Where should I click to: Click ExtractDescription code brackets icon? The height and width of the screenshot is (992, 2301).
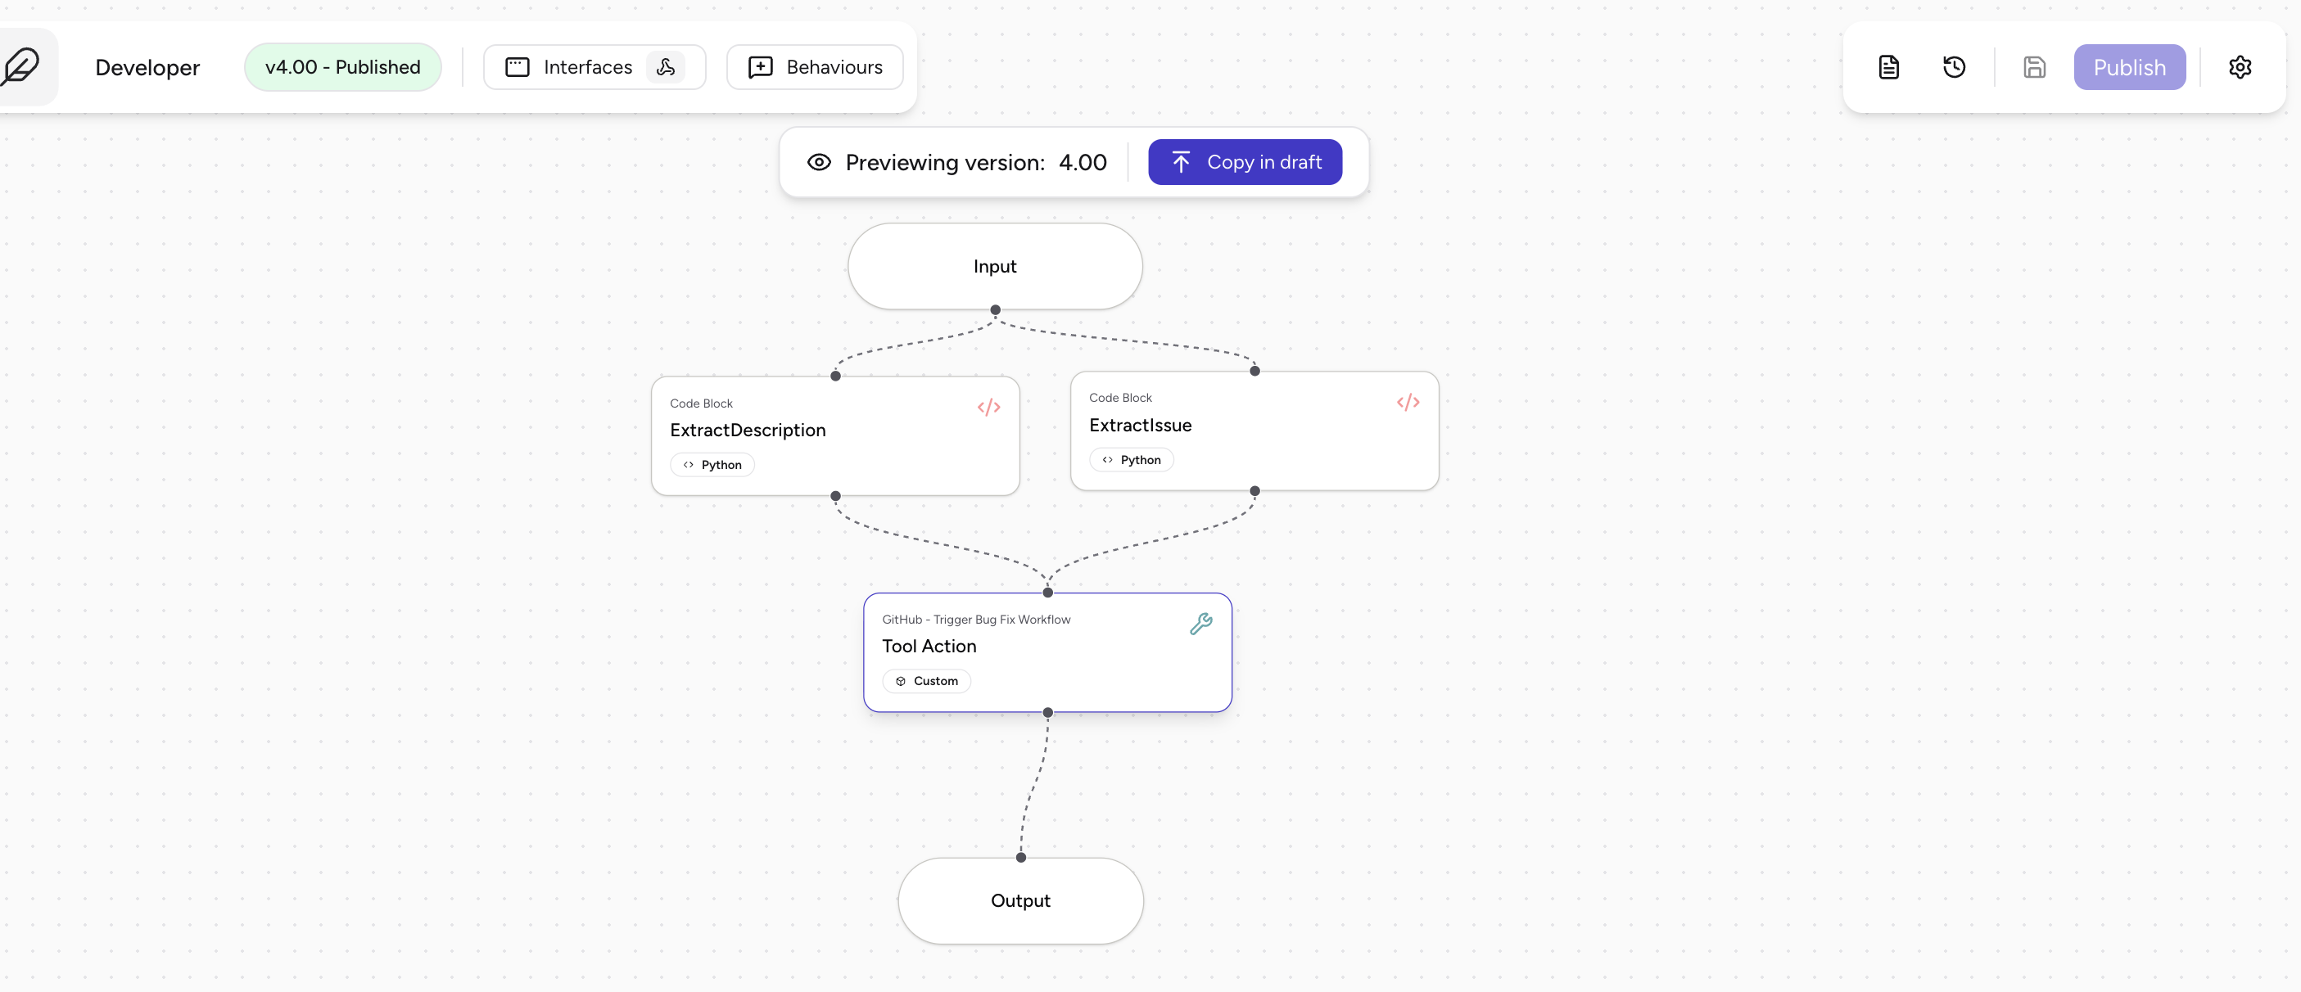pos(988,407)
